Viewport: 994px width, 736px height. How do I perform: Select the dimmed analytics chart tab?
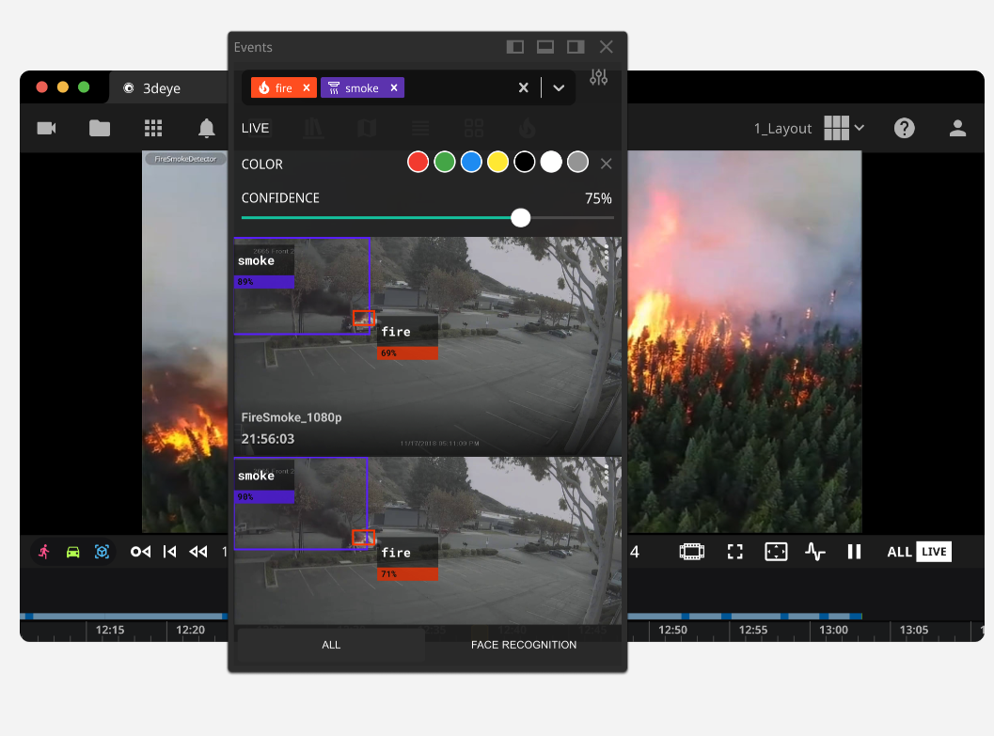click(313, 128)
